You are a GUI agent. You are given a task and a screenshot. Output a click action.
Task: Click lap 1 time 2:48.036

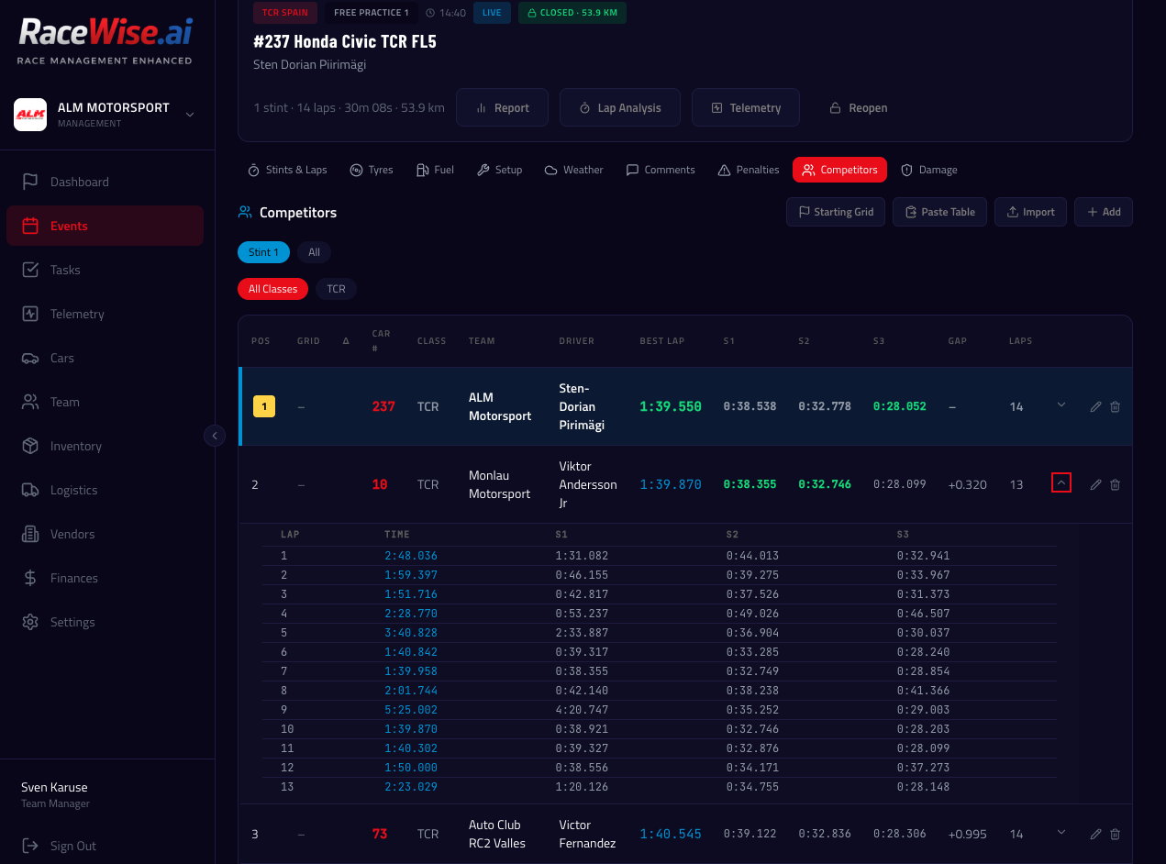411,556
